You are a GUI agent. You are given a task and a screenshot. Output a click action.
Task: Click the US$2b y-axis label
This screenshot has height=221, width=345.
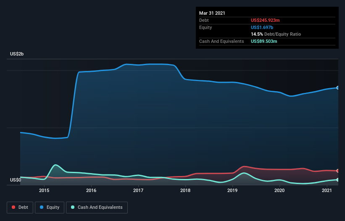(x=17, y=54)
